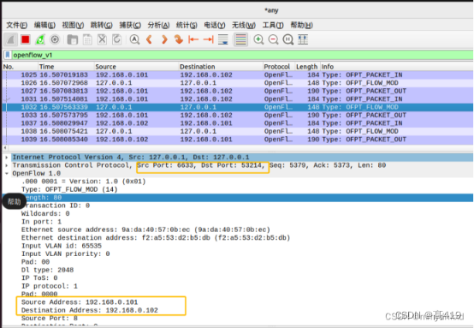Jump to the last packet icon

(x=208, y=39)
